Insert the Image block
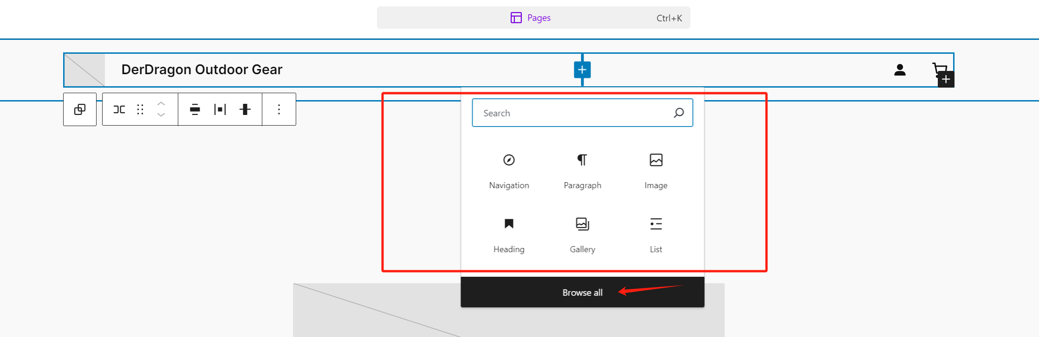Screen dimensions: 1039x337 pos(656,172)
